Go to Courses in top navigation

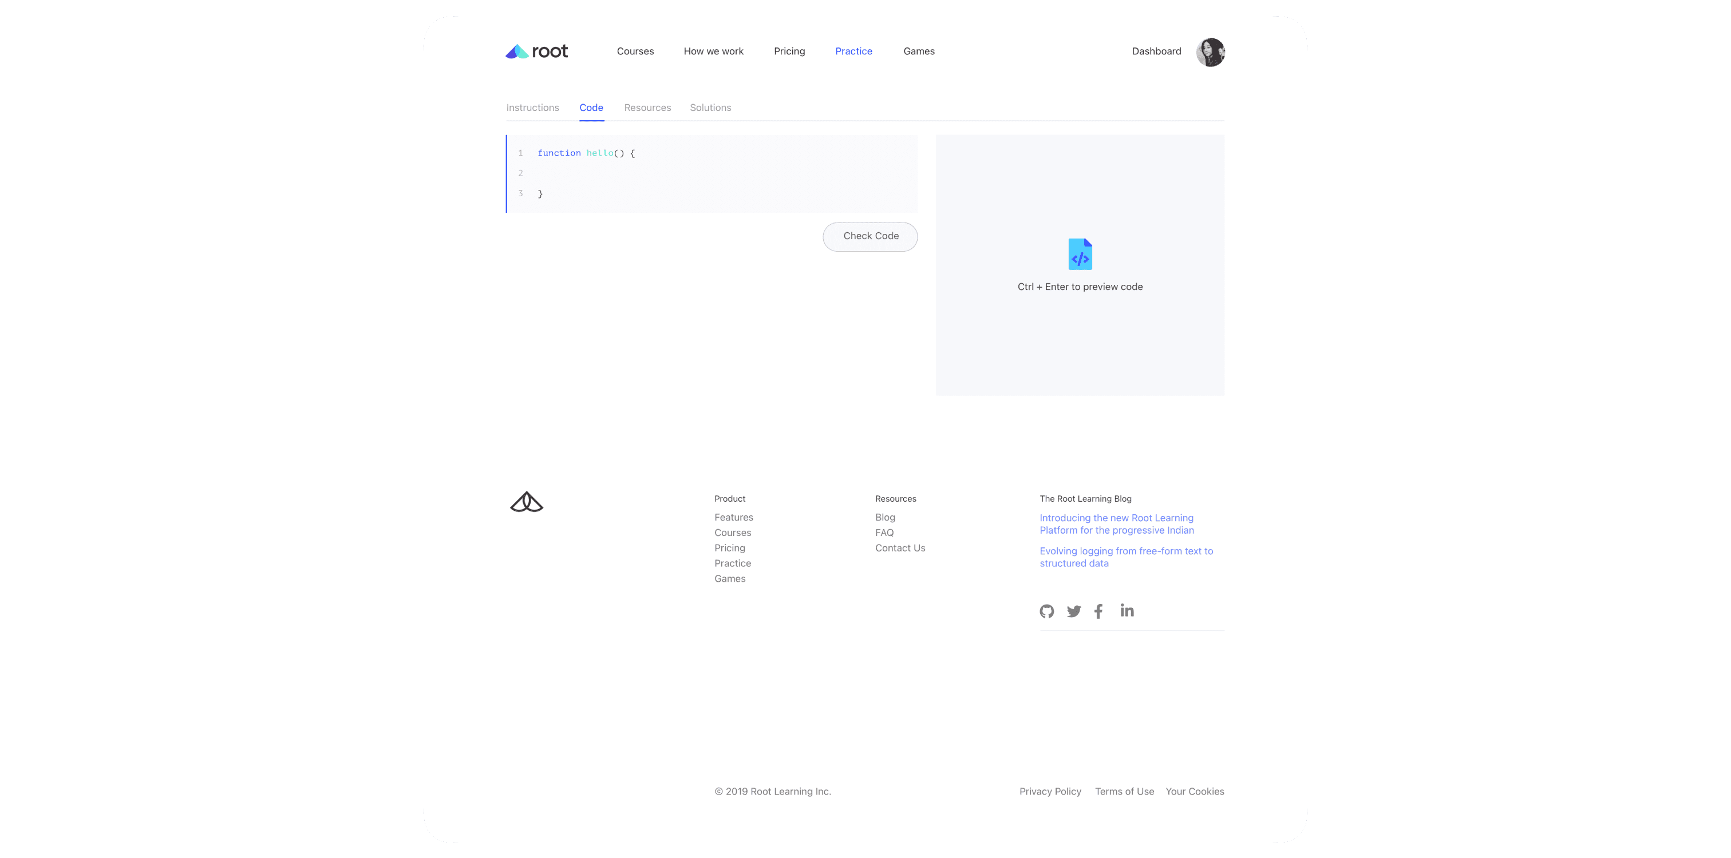pyautogui.click(x=635, y=51)
